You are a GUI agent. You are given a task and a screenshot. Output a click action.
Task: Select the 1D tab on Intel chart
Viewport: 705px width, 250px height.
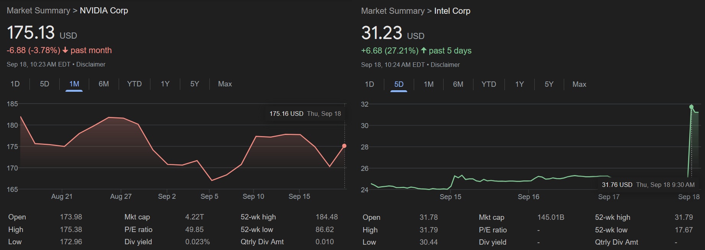[x=369, y=84]
